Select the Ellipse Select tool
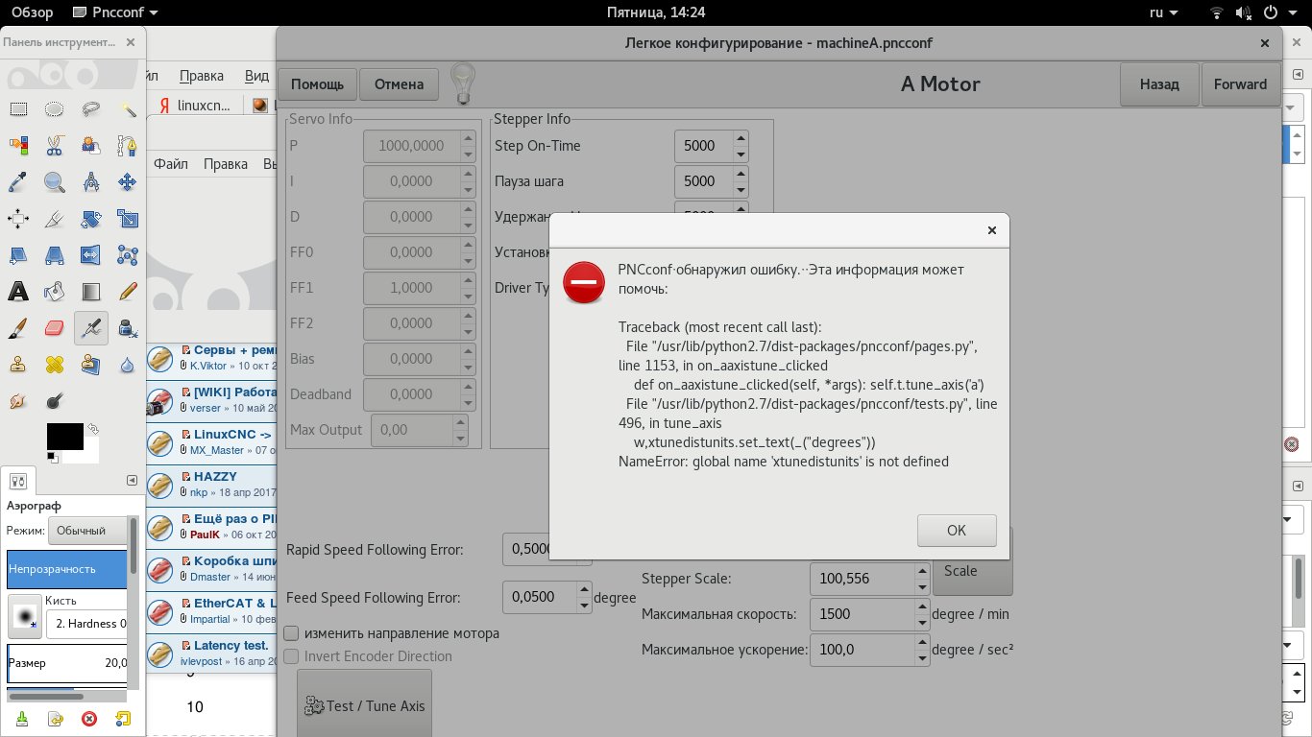Image resolution: width=1312 pixels, height=737 pixels. coord(55,109)
